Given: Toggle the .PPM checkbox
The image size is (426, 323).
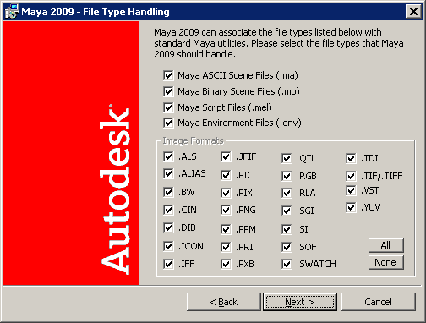Looking at the screenshot, I should 226,229.
